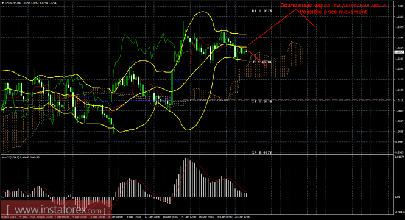Click the 'Possible price movement' annotation text
The height and width of the screenshot is (220, 405).
[333, 12]
